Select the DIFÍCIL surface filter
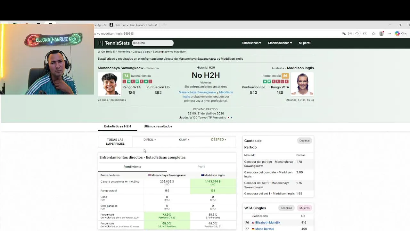410x231 pixels. (150, 140)
